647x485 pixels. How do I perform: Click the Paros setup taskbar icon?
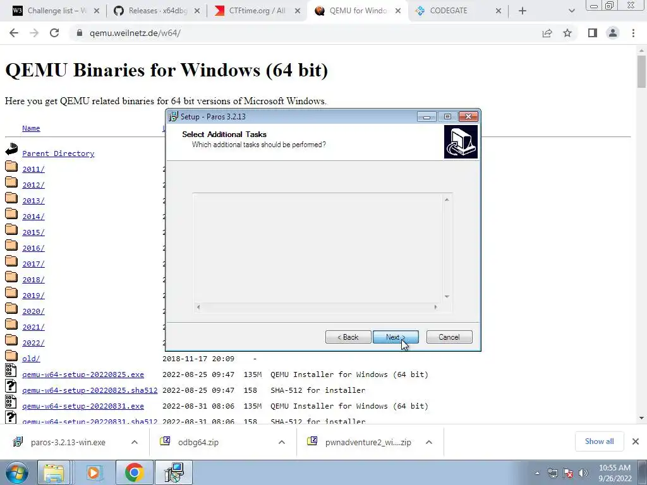[x=174, y=472]
